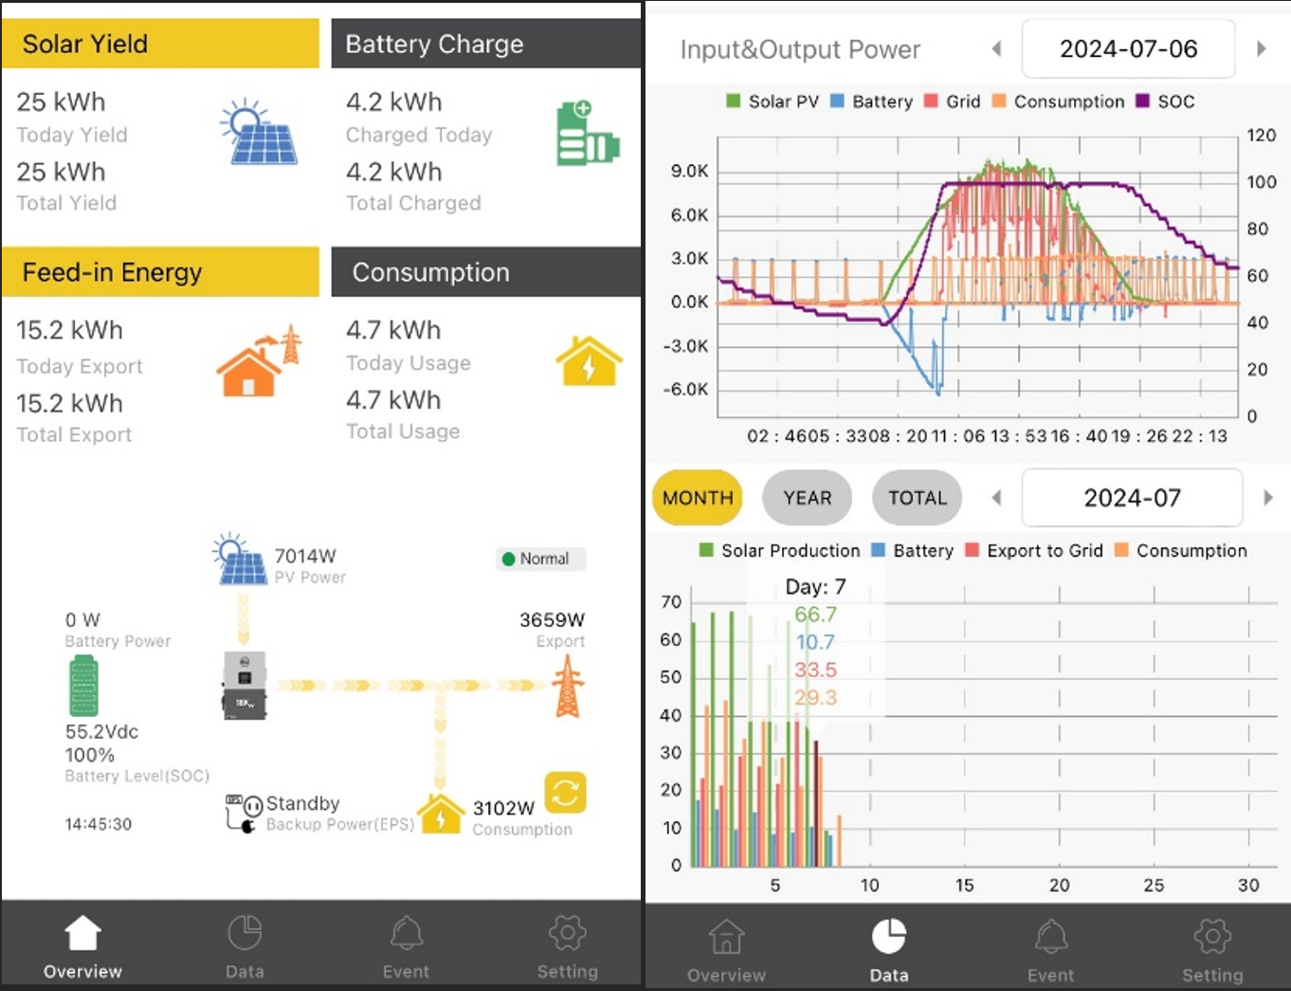The width and height of the screenshot is (1291, 991).
Task: Tap the grid export tower icon
Action: pos(567,686)
